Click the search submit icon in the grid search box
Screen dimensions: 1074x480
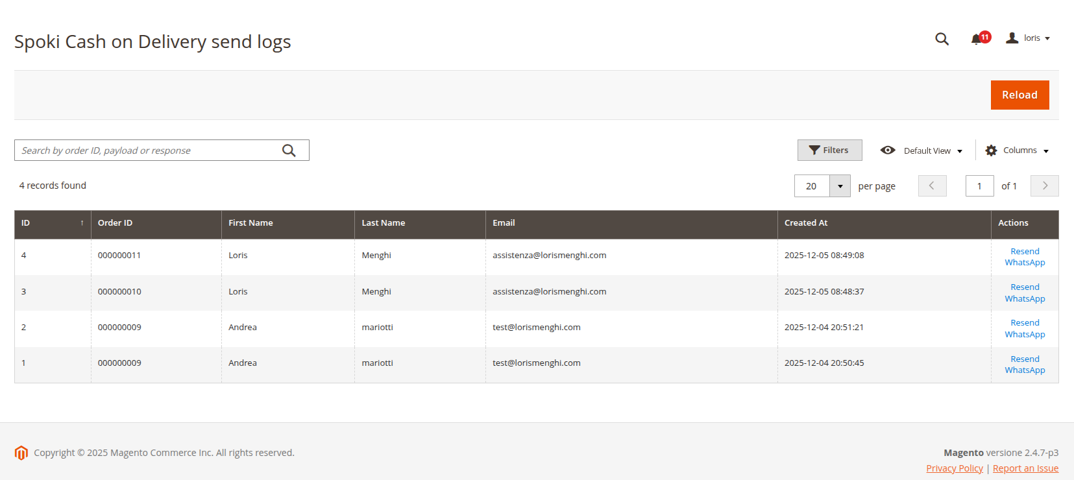[289, 150]
